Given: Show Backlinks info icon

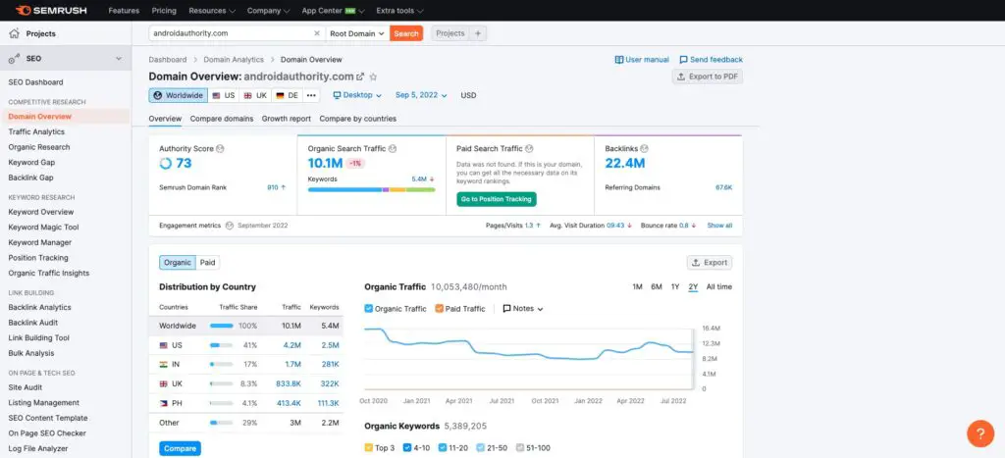Looking at the screenshot, I should tap(644, 149).
